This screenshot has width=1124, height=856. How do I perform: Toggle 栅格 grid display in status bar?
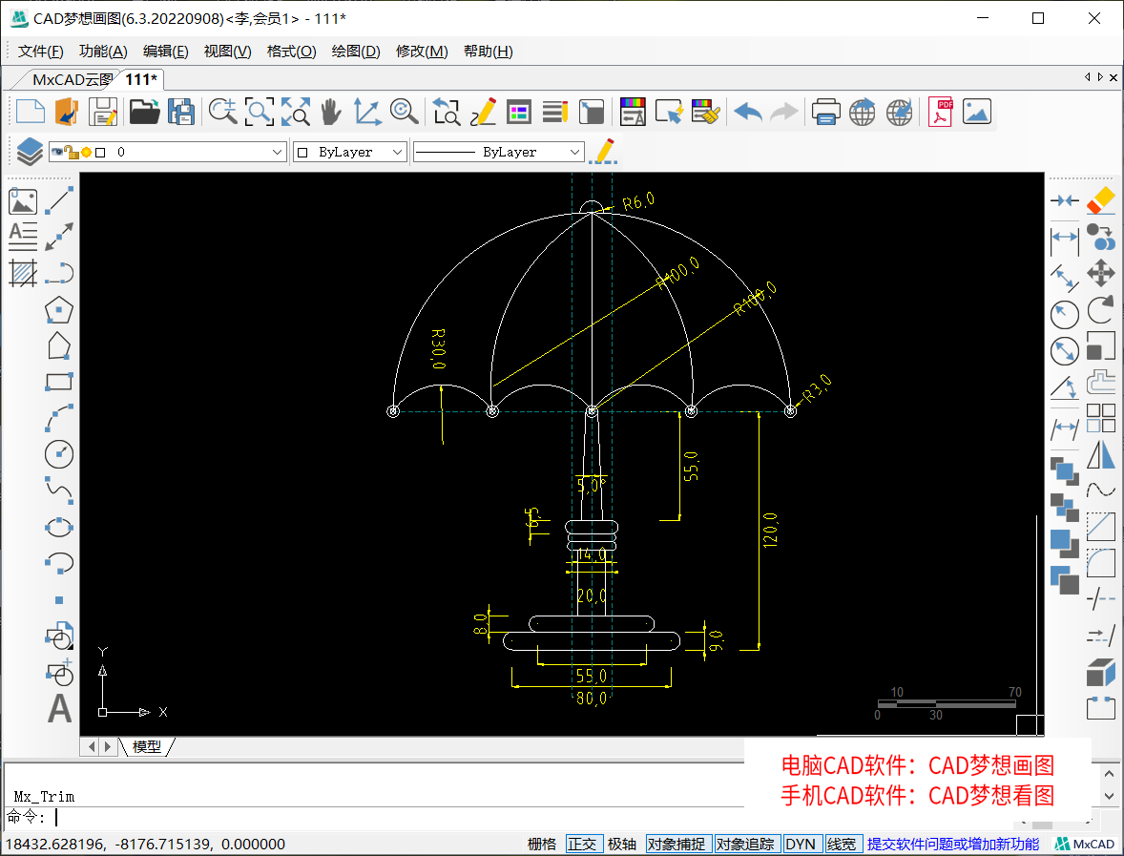542,844
